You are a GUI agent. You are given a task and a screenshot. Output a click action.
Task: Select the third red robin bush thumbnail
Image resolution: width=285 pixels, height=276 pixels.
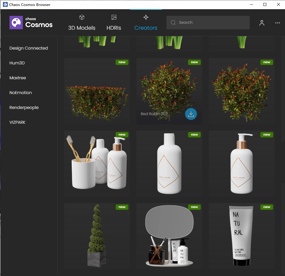coord(242,91)
